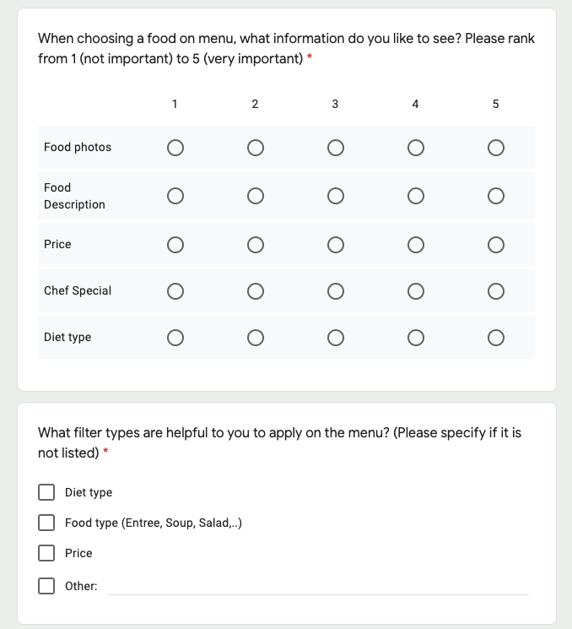This screenshot has width=572, height=629.
Task: Rate Chef Special as 5
Action: 496,291
